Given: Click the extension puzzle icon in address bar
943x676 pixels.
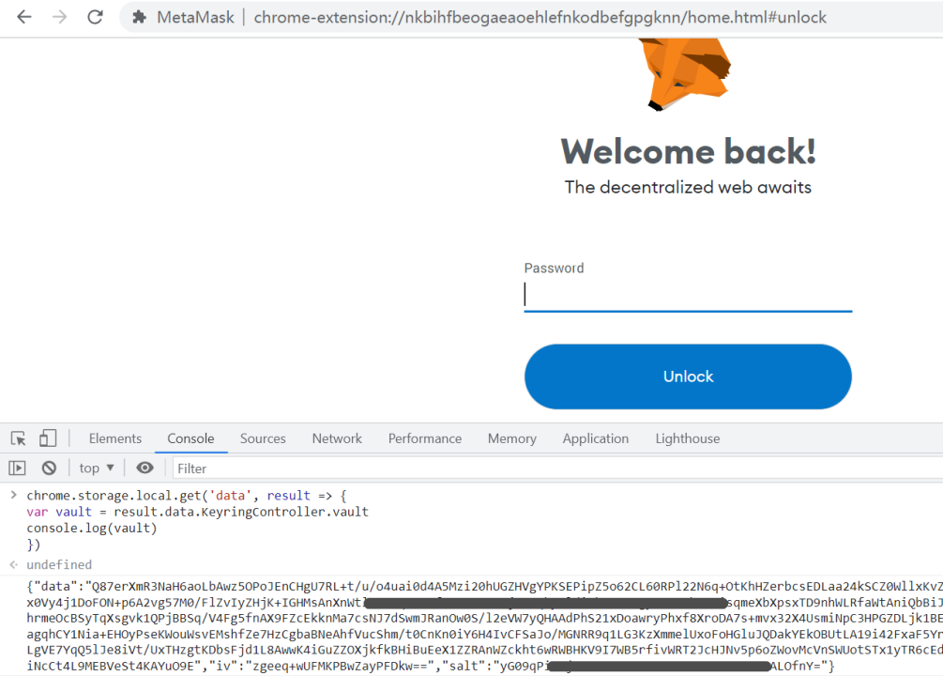Looking at the screenshot, I should click(x=140, y=17).
